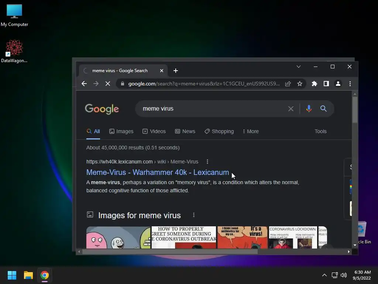This screenshot has height=284, width=378.
Task: Open the Images for meme virus heading
Action: click(139, 215)
